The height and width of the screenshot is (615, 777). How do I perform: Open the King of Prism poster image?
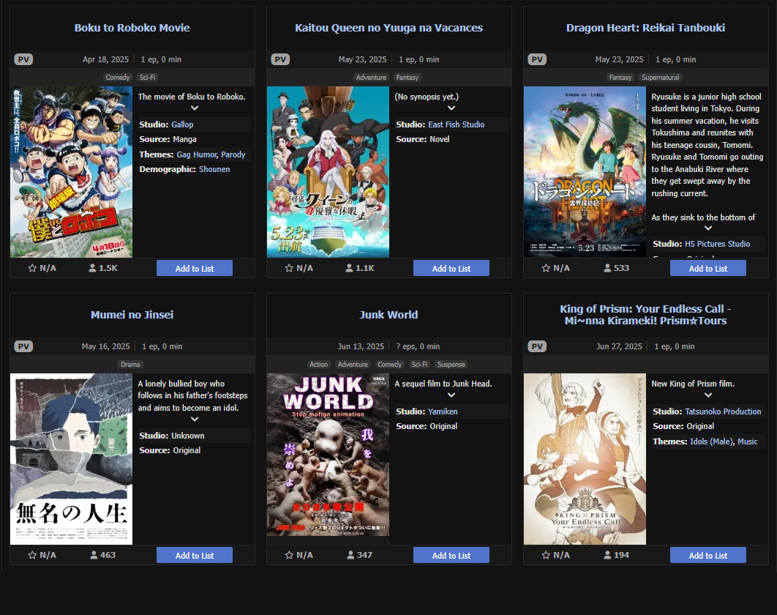[x=585, y=459]
